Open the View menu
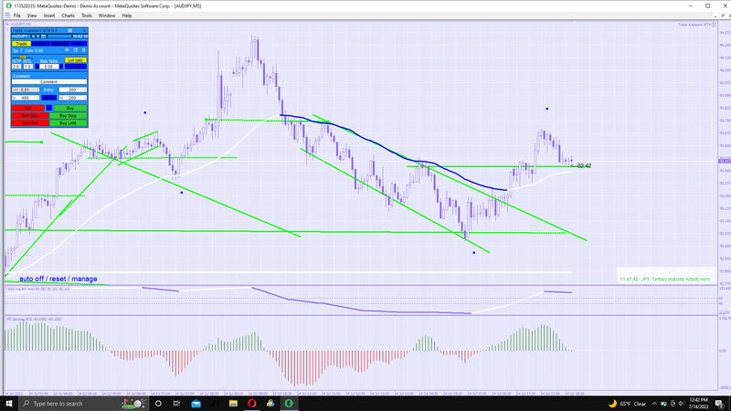The image size is (731, 411). click(32, 16)
